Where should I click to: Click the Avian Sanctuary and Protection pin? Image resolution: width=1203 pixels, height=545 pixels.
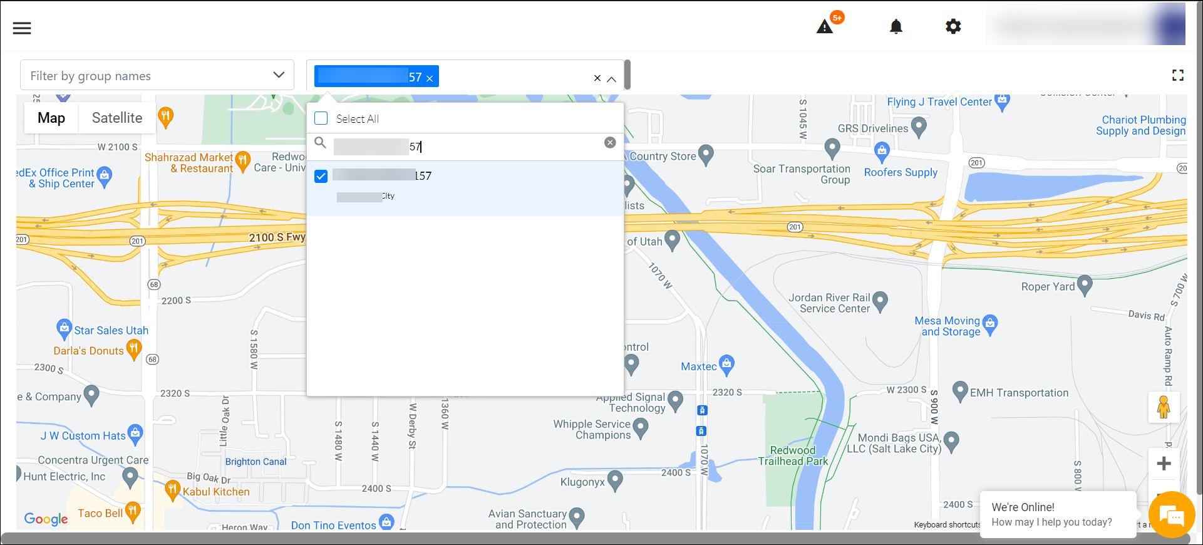click(577, 518)
